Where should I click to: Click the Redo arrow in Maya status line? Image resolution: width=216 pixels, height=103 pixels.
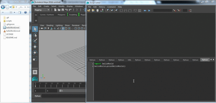coord(70,10)
